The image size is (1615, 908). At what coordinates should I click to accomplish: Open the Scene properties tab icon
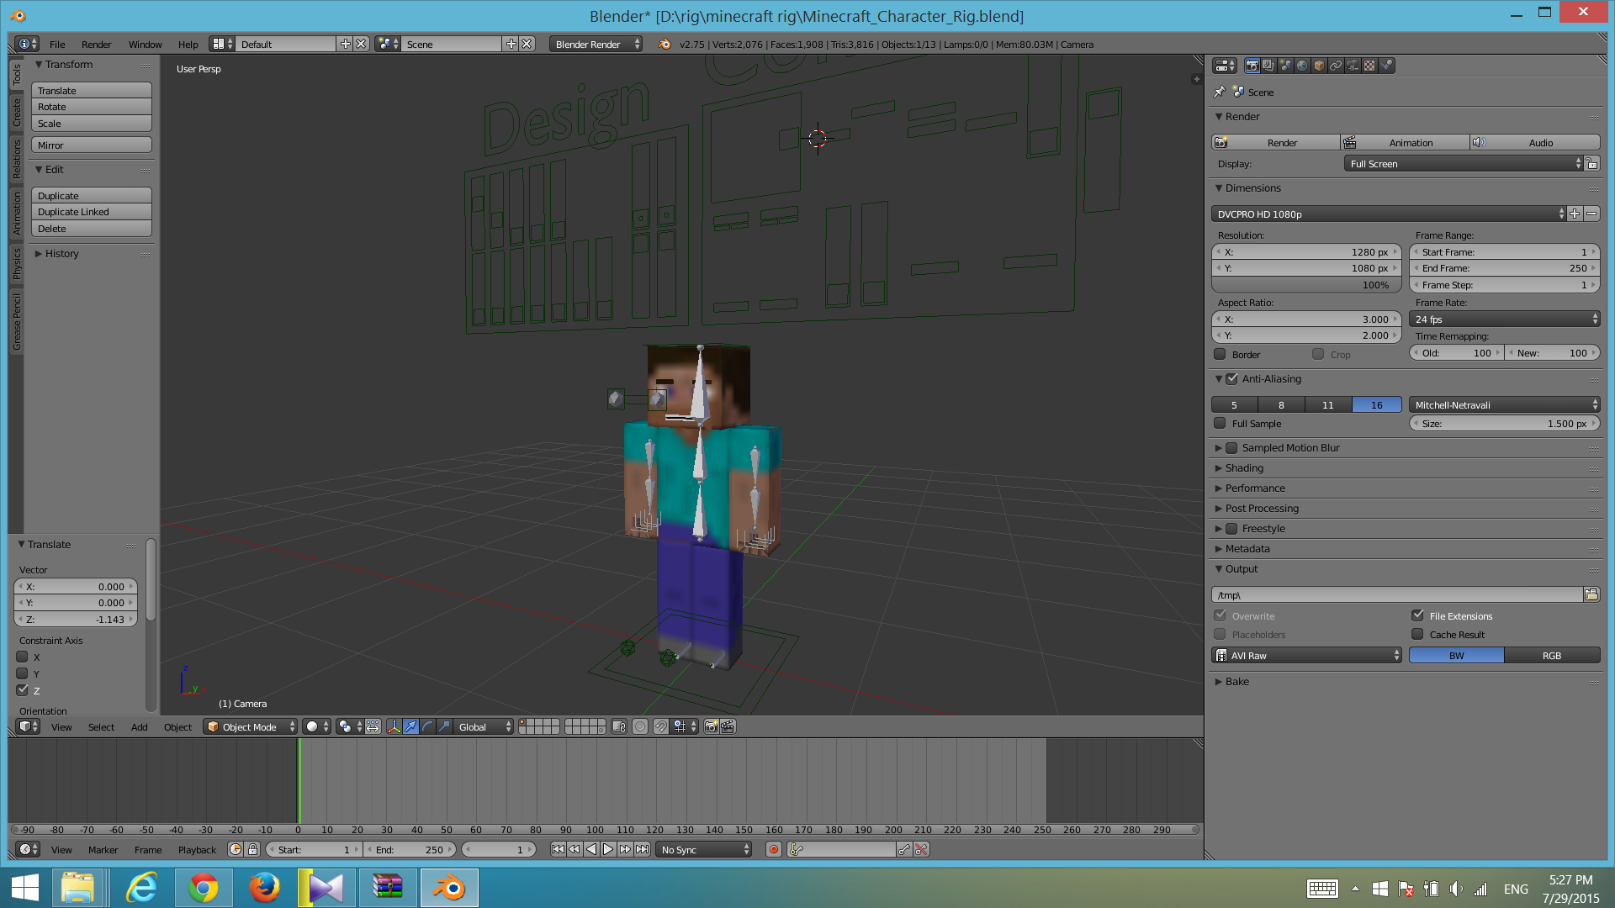point(1285,66)
